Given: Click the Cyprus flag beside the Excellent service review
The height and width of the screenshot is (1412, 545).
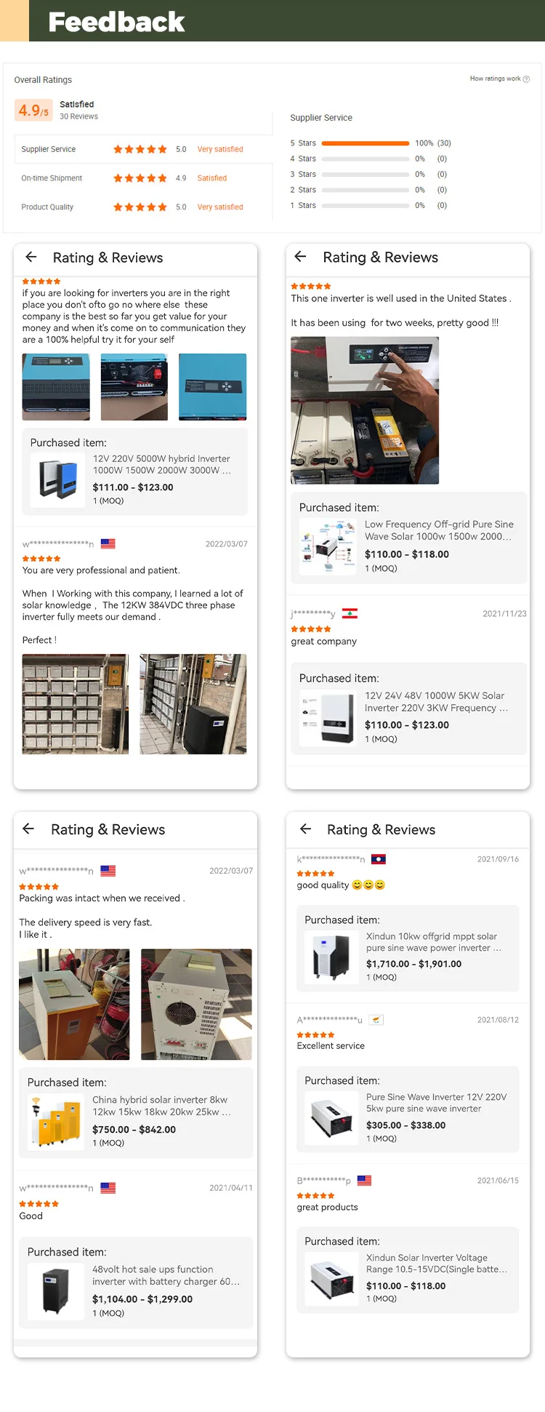Looking at the screenshot, I should pyautogui.click(x=376, y=1020).
